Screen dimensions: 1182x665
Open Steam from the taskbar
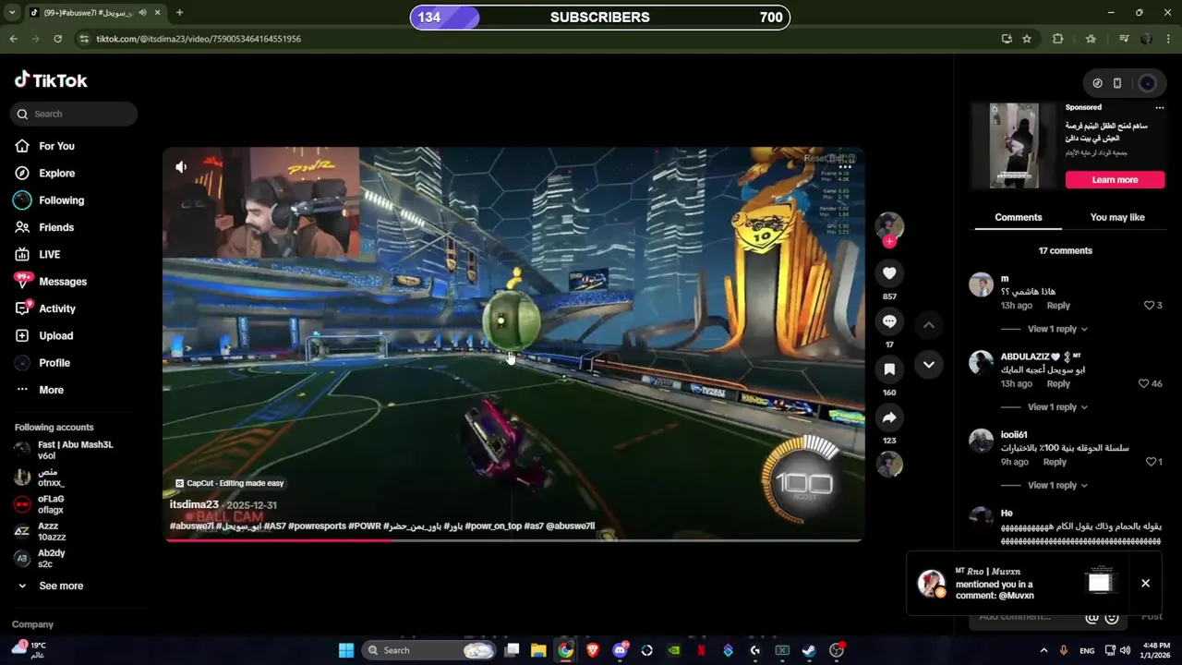(x=809, y=650)
